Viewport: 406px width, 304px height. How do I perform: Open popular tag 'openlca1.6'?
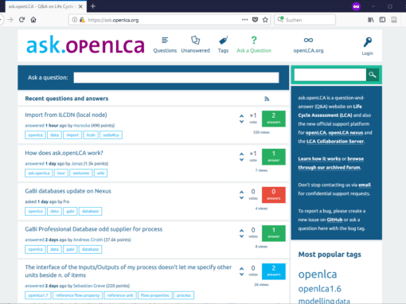point(319,289)
